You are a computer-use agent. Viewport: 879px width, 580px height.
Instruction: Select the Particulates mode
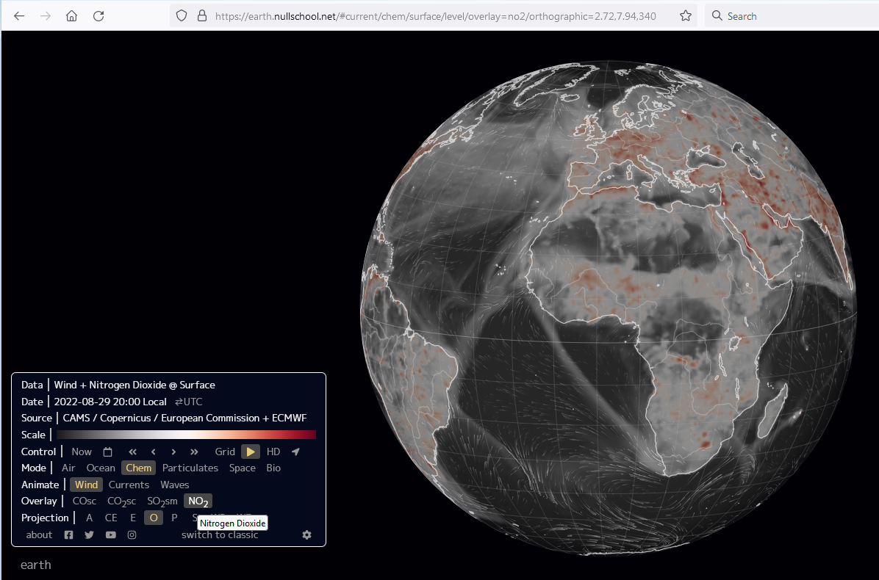coord(190,468)
